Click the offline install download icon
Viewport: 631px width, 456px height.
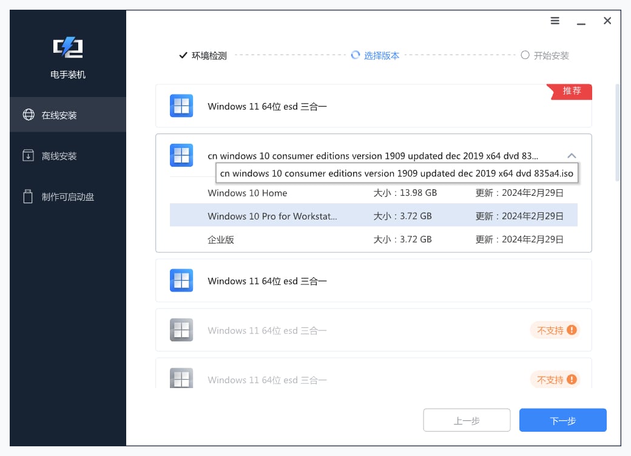pyautogui.click(x=28, y=156)
